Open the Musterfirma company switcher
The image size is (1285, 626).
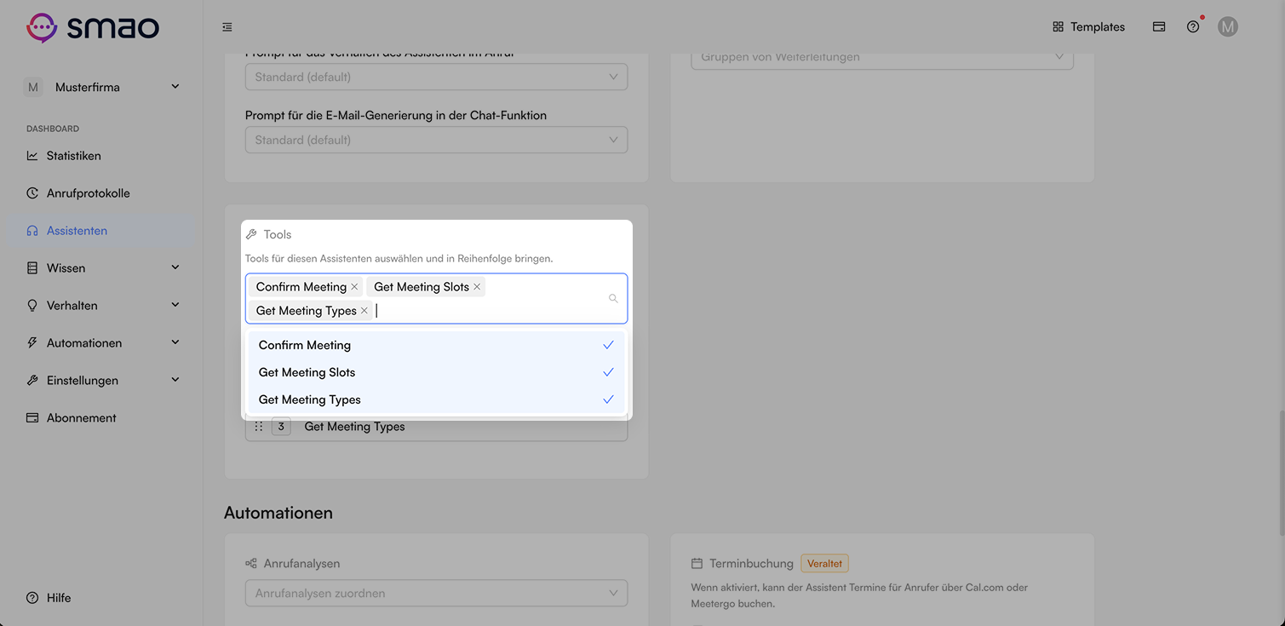pos(102,87)
